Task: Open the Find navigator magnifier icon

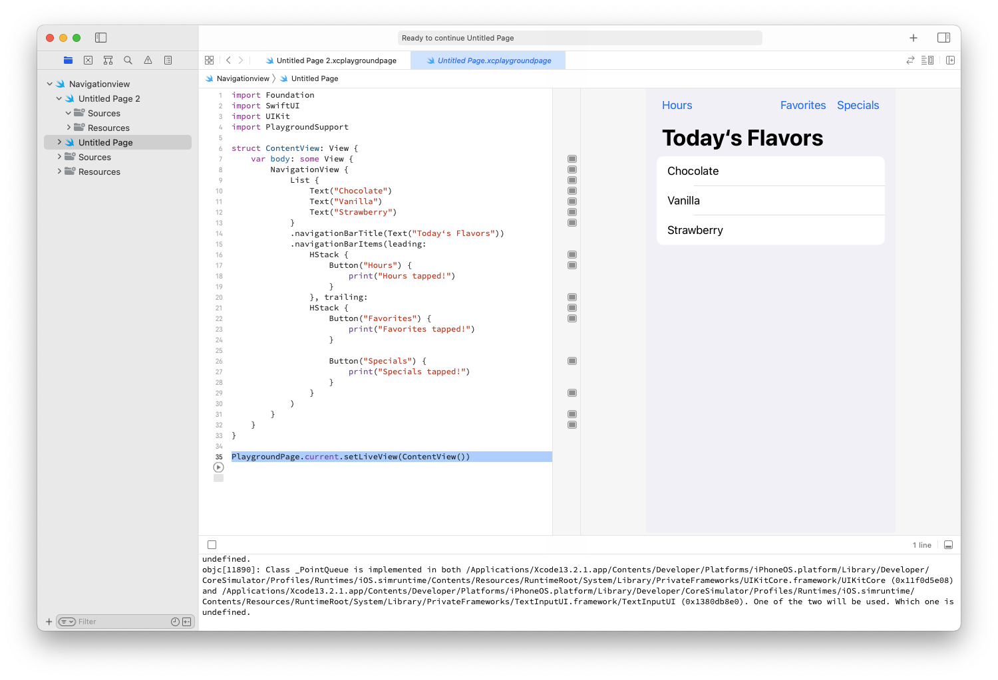Action: [128, 60]
